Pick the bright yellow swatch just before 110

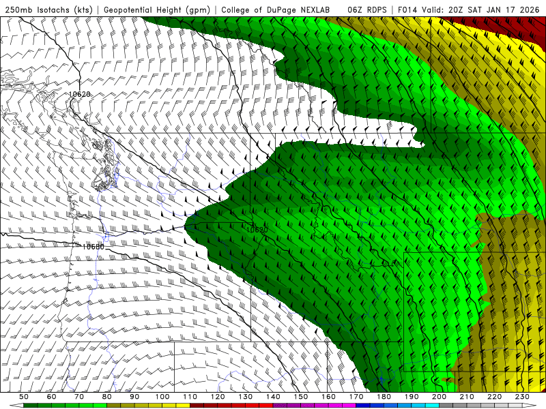point(183,406)
